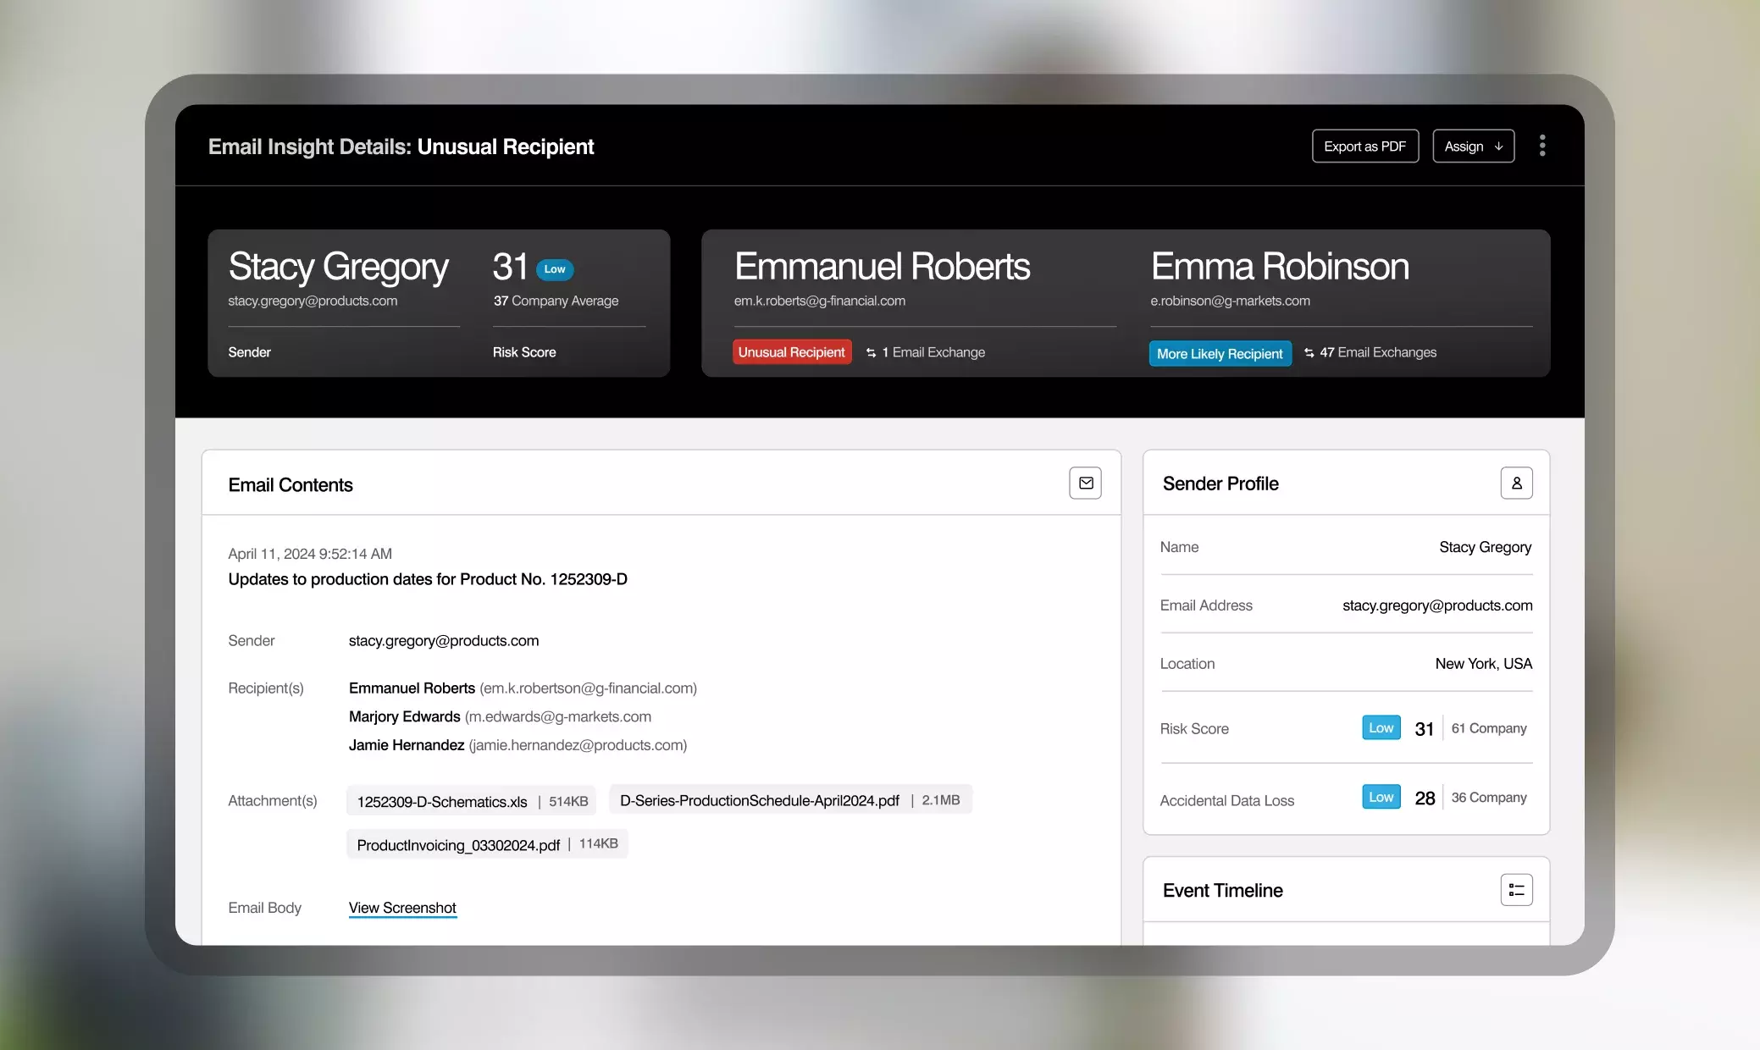
Task: Select Emmanuel Roberts in the recipients list
Action: pos(412,688)
